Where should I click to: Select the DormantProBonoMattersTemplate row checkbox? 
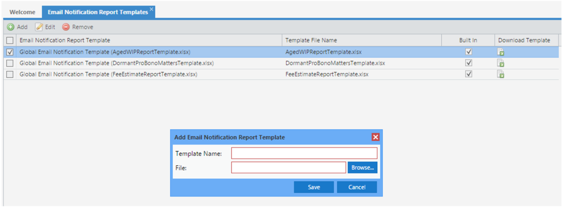[10, 63]
